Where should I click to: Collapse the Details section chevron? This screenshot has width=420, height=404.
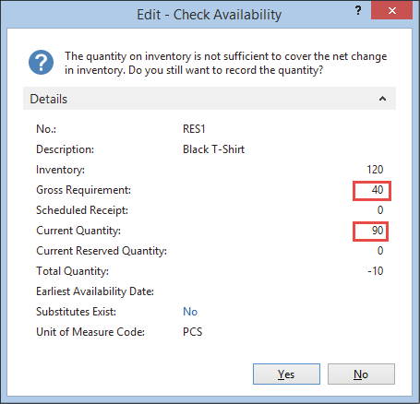pyautogui.click(x=382, y=99)
